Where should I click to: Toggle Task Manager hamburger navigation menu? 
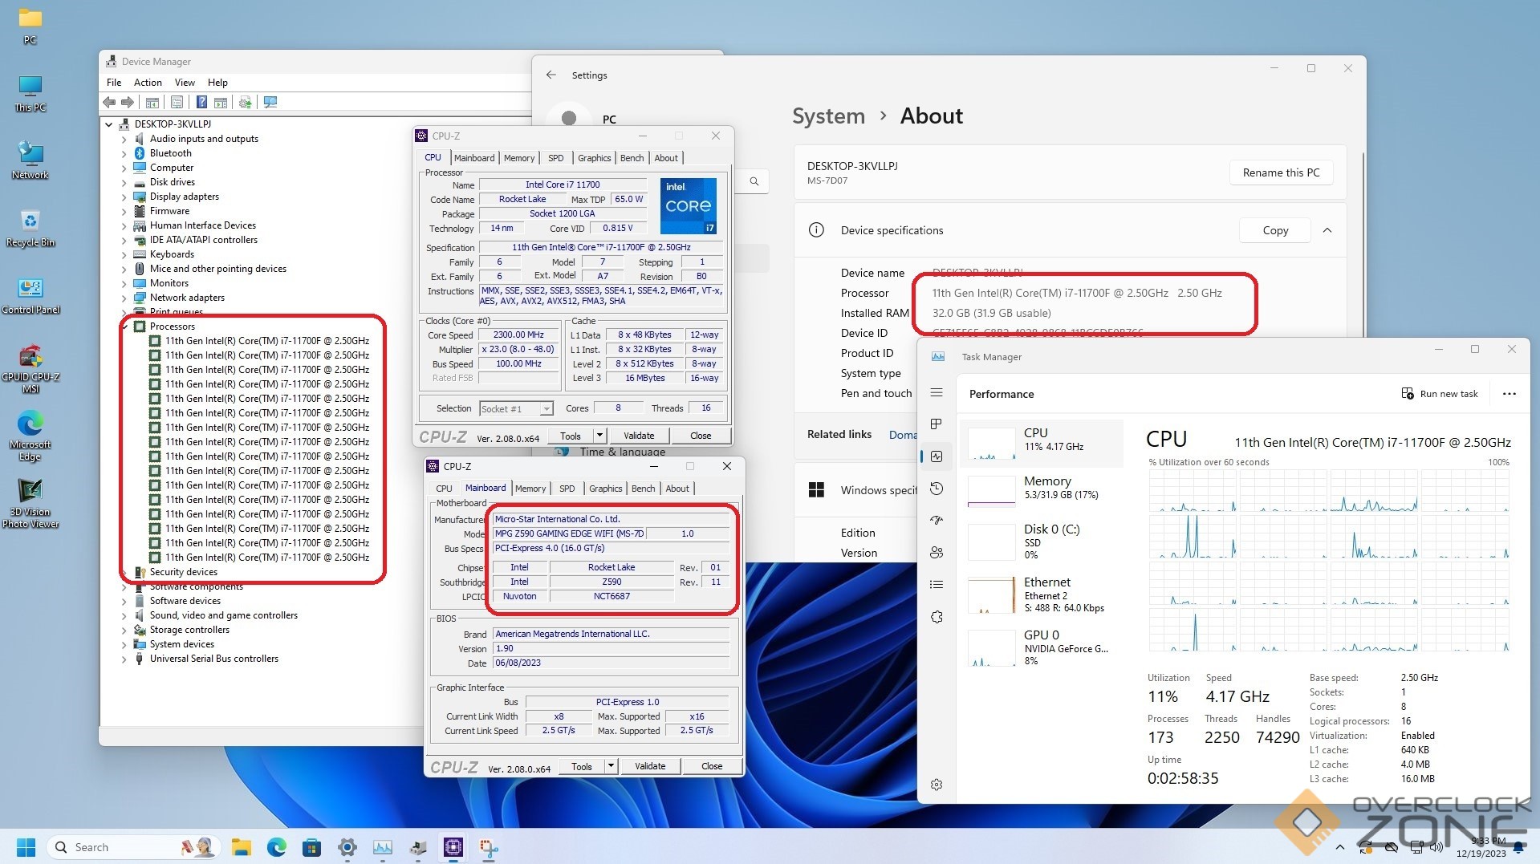pyautogui.click(x=937, y=392)
